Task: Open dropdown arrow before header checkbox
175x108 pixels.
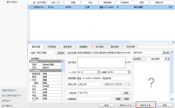Action: (x=32, y=2)
